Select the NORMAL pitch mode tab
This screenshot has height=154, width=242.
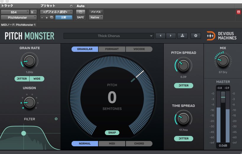(85, 144)
